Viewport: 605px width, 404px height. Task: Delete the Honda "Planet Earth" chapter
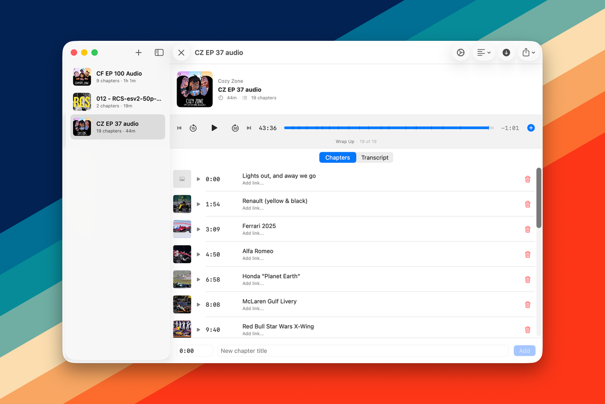click(x=528, y=279)
